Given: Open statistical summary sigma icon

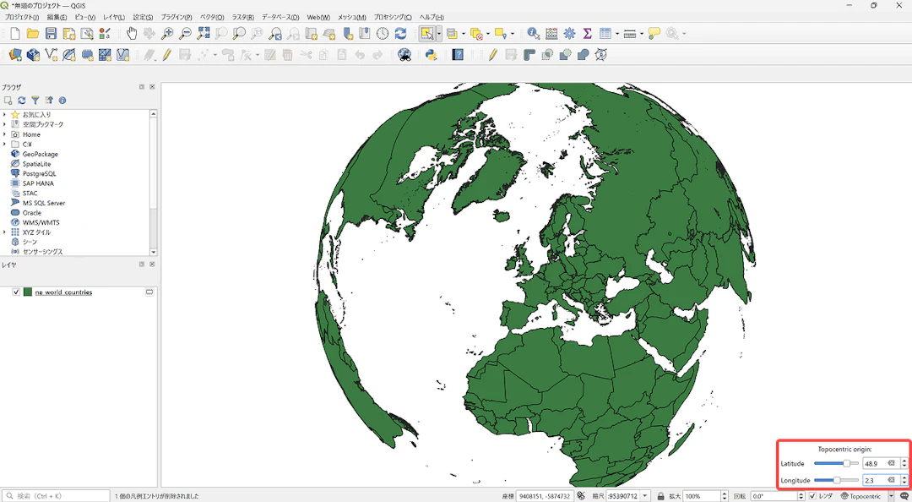Looking at the screenshot, I should (587, 34).
